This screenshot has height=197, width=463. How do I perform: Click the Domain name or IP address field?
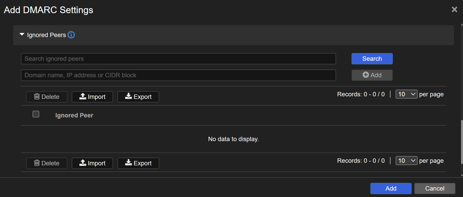[178, 75]
